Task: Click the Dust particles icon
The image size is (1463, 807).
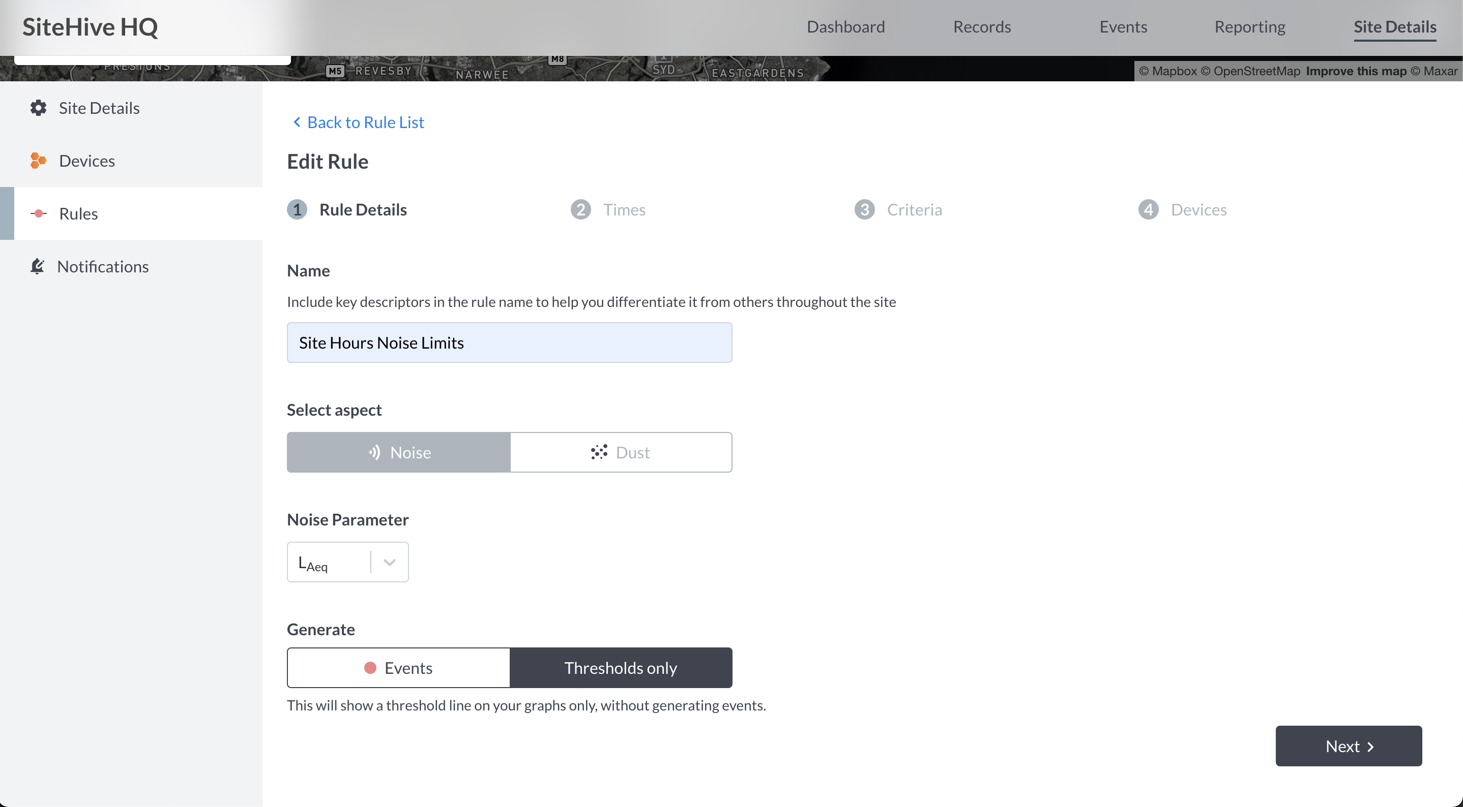Action: tap(599, 452)
